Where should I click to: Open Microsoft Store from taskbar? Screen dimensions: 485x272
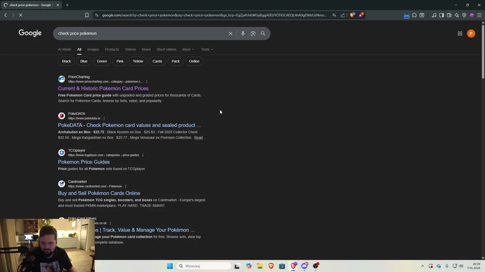(x=282, y=266)
